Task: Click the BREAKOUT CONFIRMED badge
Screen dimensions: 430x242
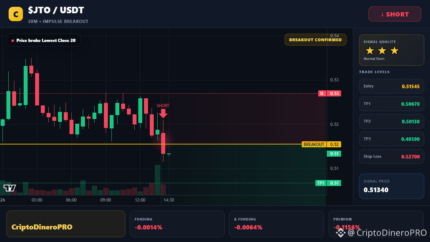Action: click(x=315, y=40)
